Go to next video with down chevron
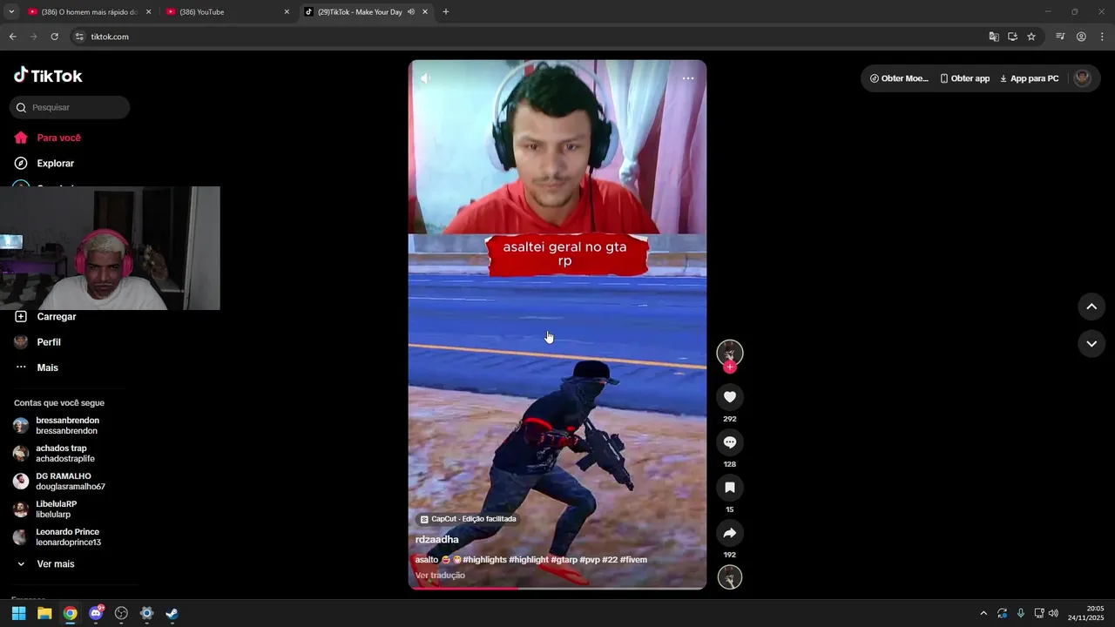 [x=1091, y=344]
